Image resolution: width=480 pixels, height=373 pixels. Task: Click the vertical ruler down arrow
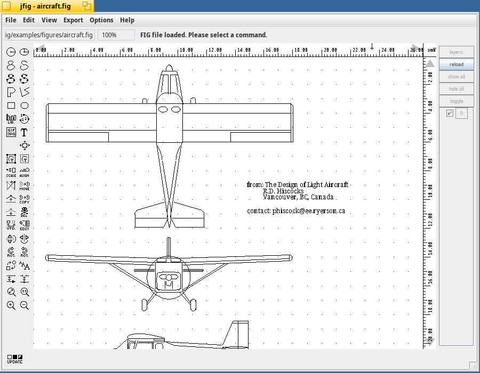pyautogui.click(x=430, y=342)
